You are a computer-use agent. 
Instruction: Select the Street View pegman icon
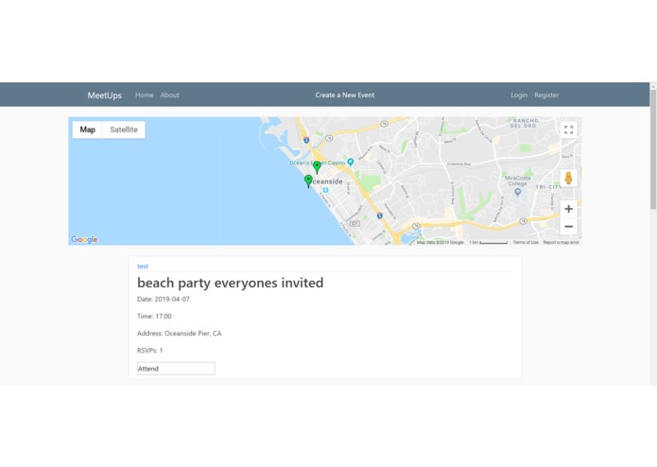point(568,178)
